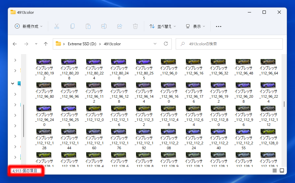This screenshot has height=183, width=295.
Task: Switch to details list view icon
Action: click(275, 171)
